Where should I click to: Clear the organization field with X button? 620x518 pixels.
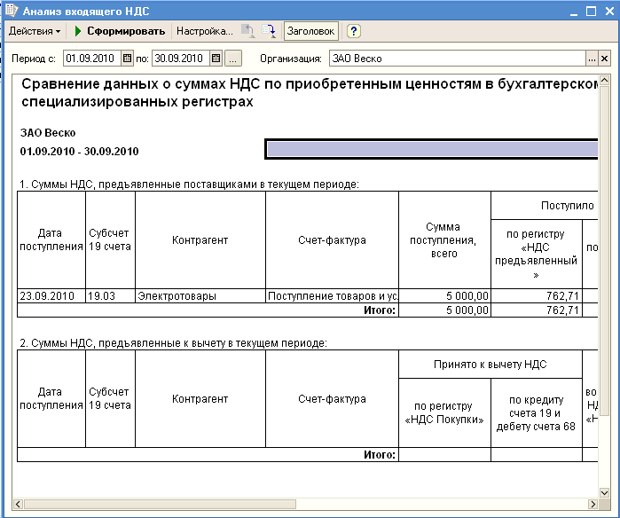coord(604,59)
